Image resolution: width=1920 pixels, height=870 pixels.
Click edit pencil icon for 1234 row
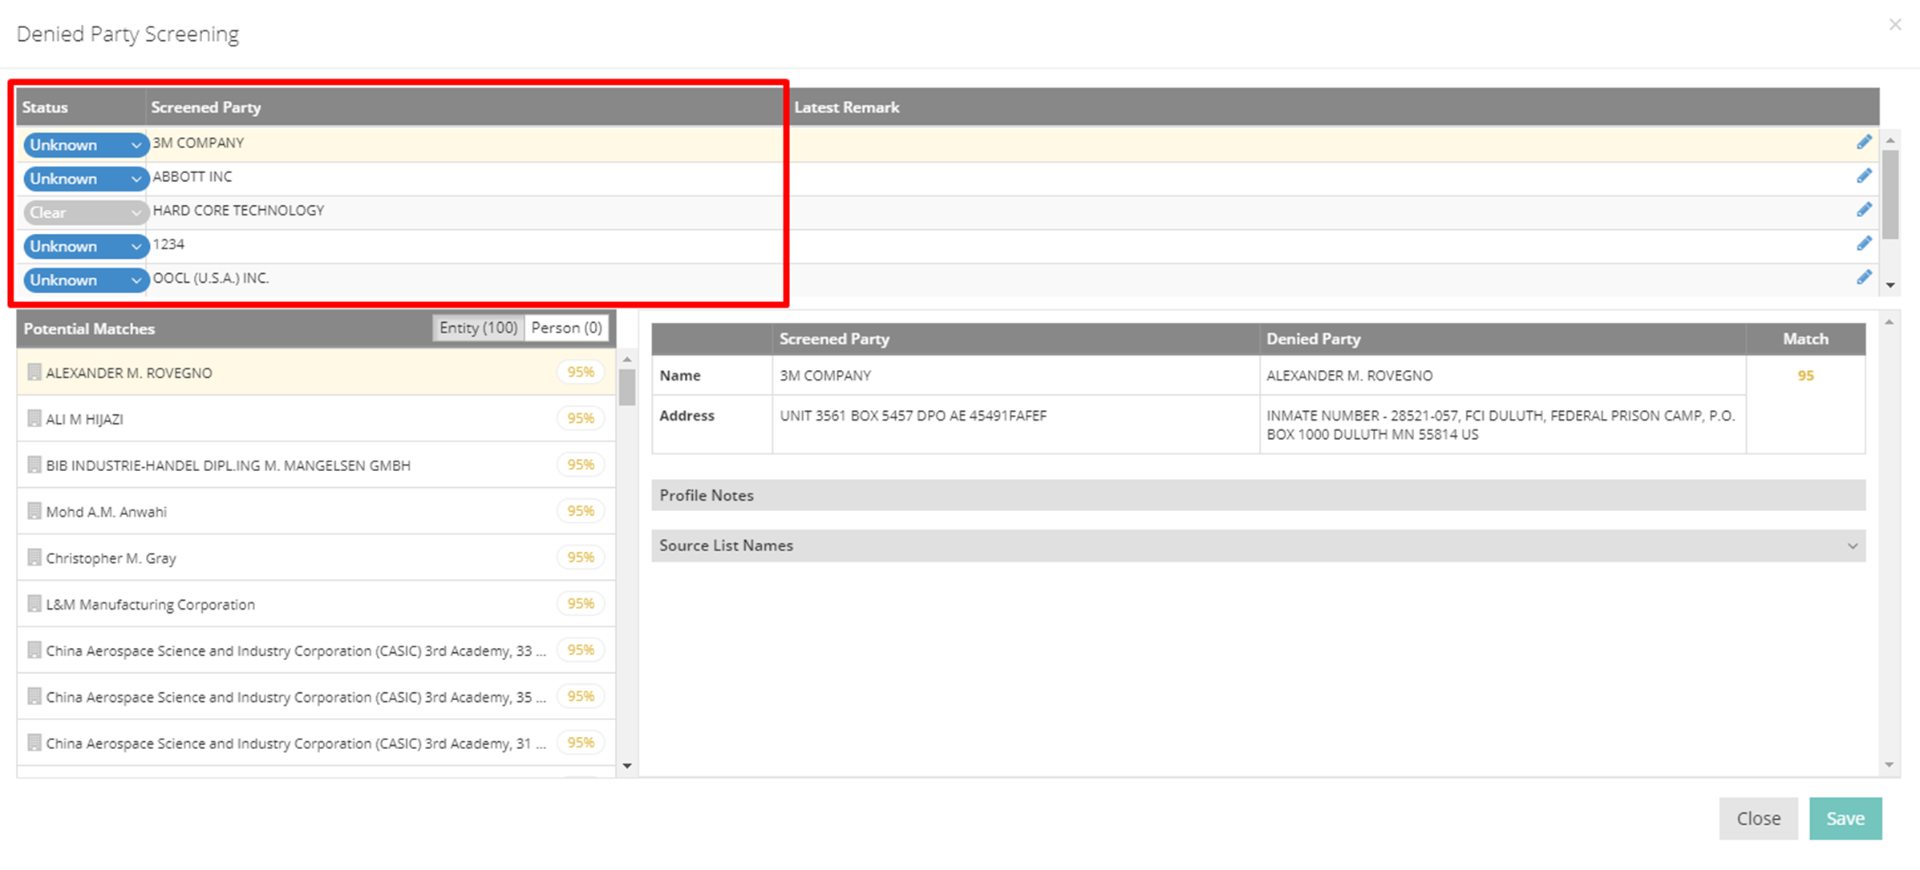(1864, 244)
